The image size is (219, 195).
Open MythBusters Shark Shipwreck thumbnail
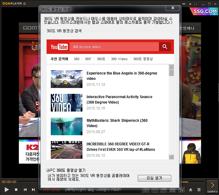point(67,126)
